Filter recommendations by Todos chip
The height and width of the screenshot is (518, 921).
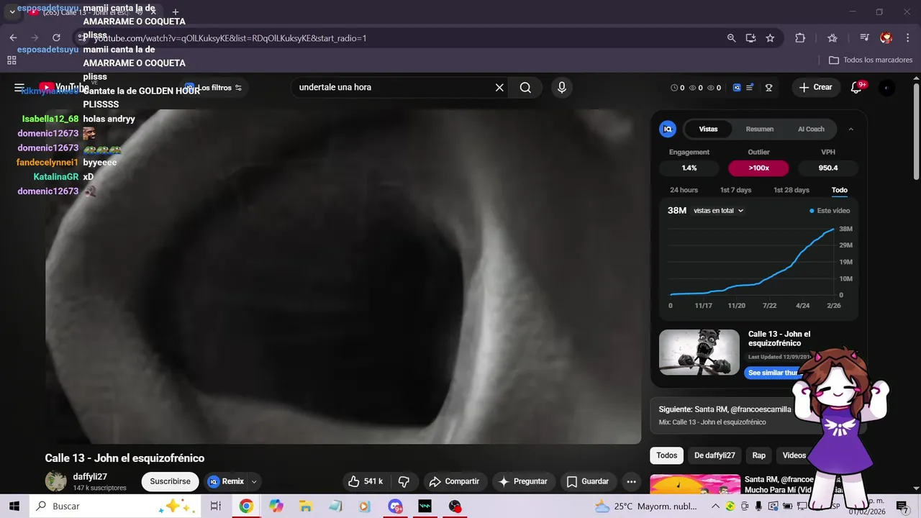pos(666,455)
